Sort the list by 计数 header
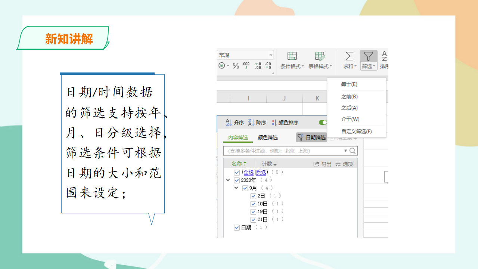This screenshot has width=478, height=269. click(x=269, y=164)
